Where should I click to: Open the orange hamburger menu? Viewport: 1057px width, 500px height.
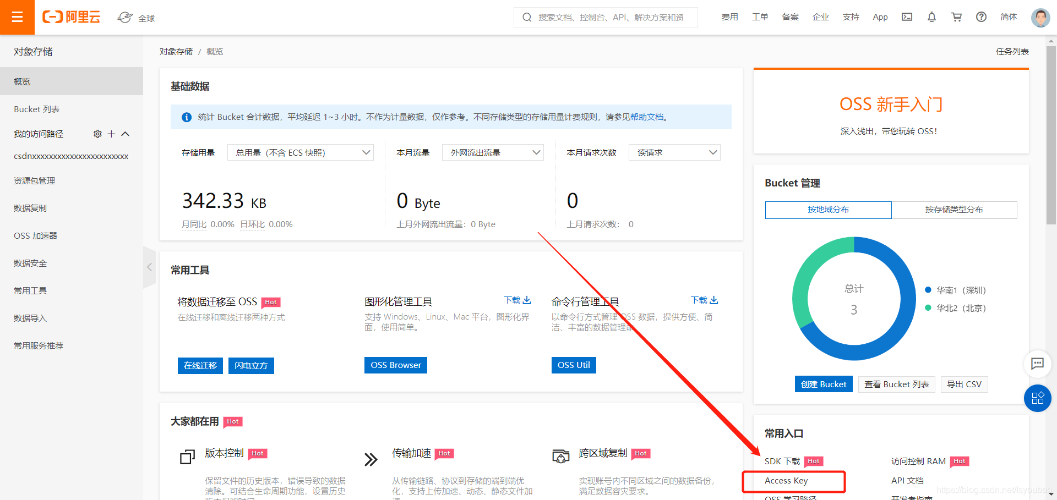17,17
